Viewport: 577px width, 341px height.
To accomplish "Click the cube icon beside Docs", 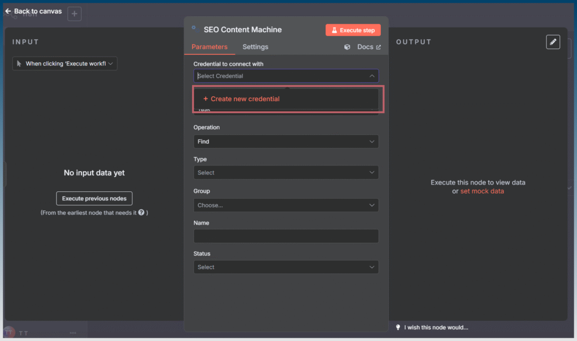I will click(x=347, y=47).
